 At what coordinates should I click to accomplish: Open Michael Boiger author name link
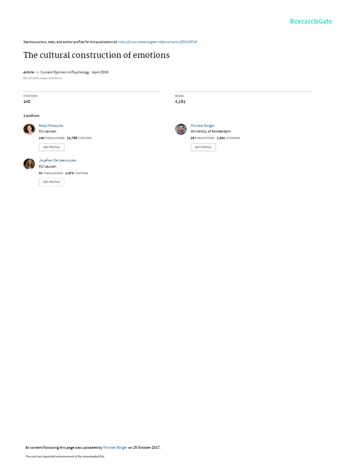(x=202, y=126)
